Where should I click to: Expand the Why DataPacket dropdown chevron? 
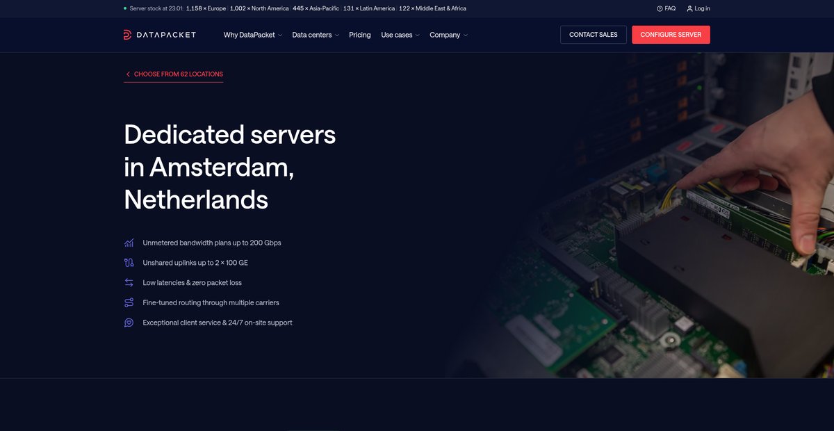tap(281, 35)
